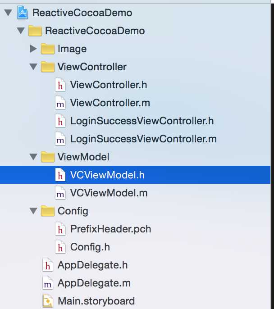Click the Config folder icon

click(x=47, y=211)
